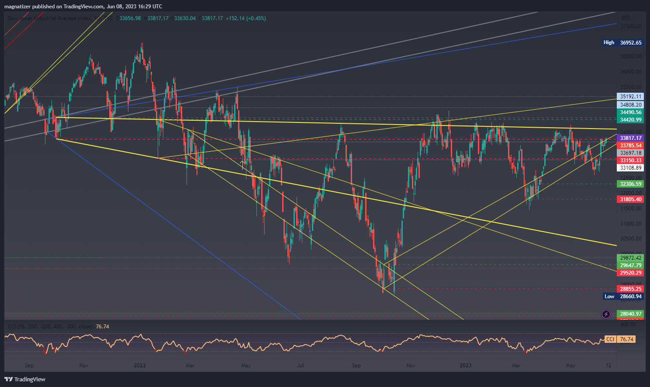Click the TradingView logo at bottom left

(x=25, y=379)
